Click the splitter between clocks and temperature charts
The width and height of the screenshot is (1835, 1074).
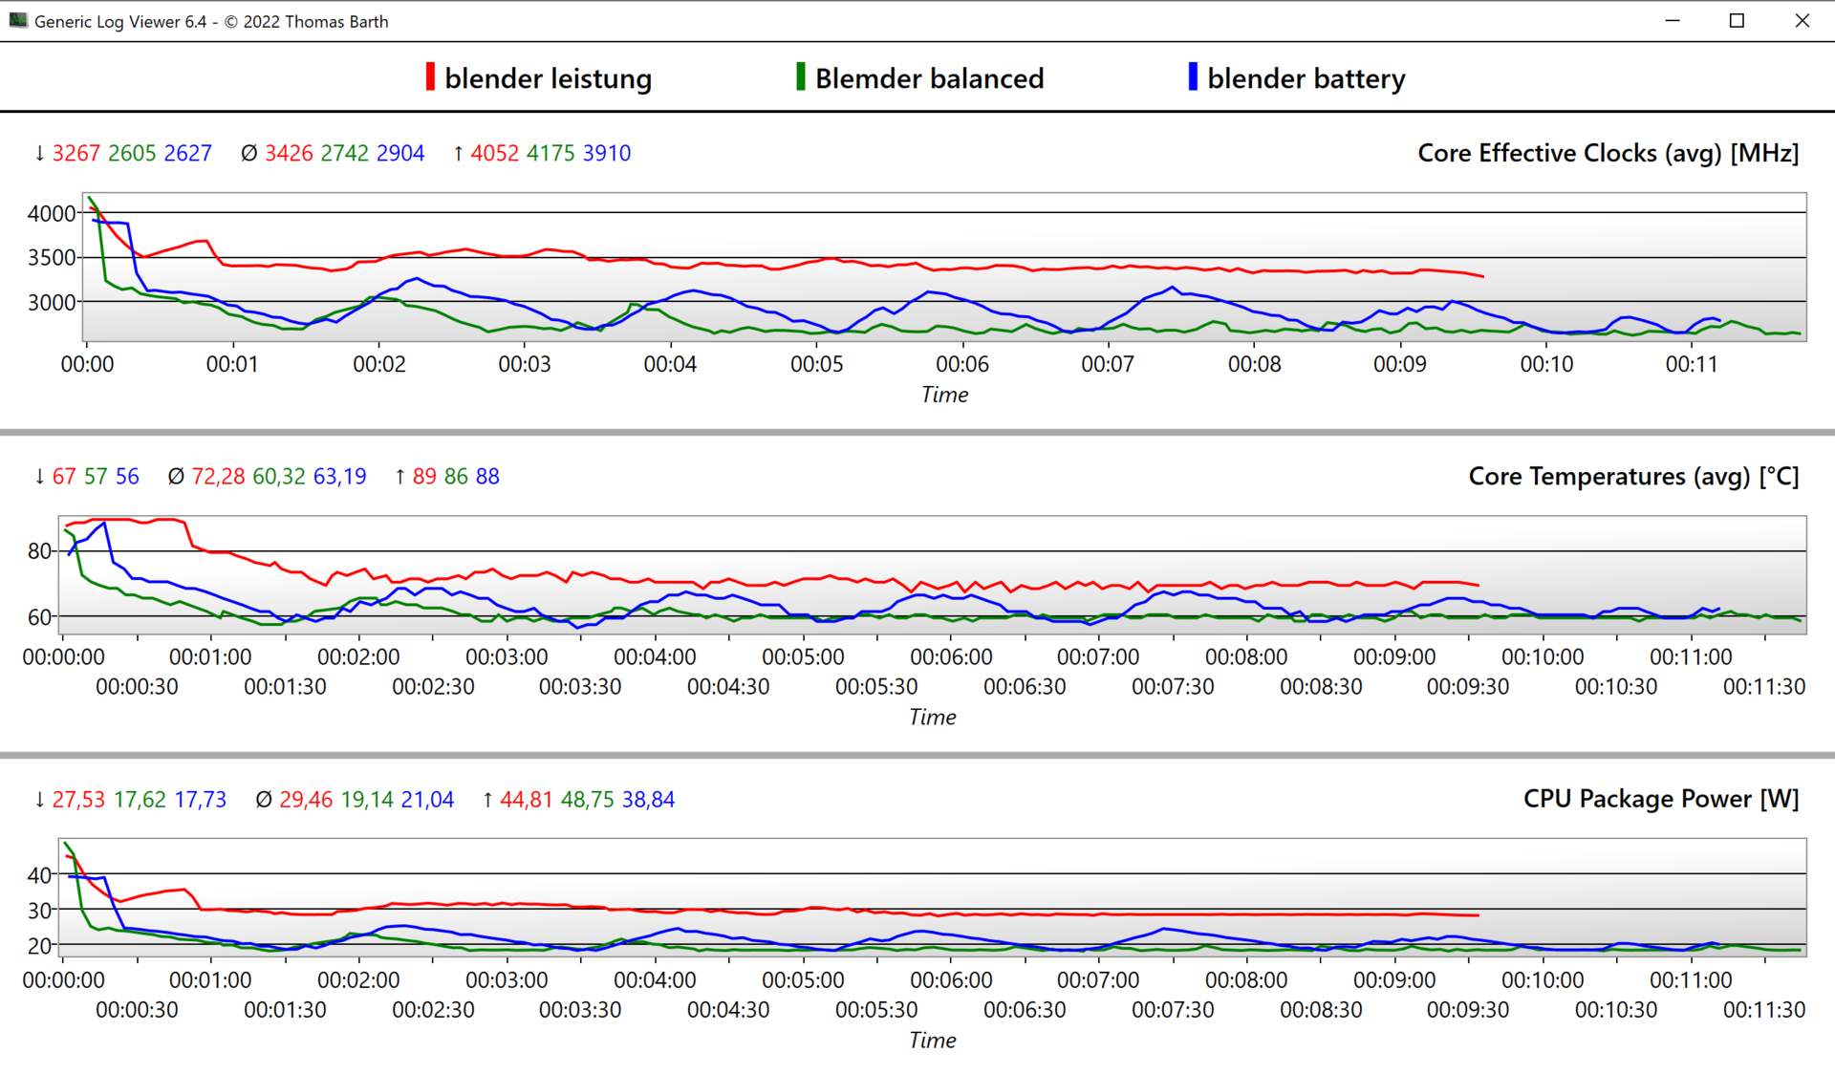(x=917, y=433)
